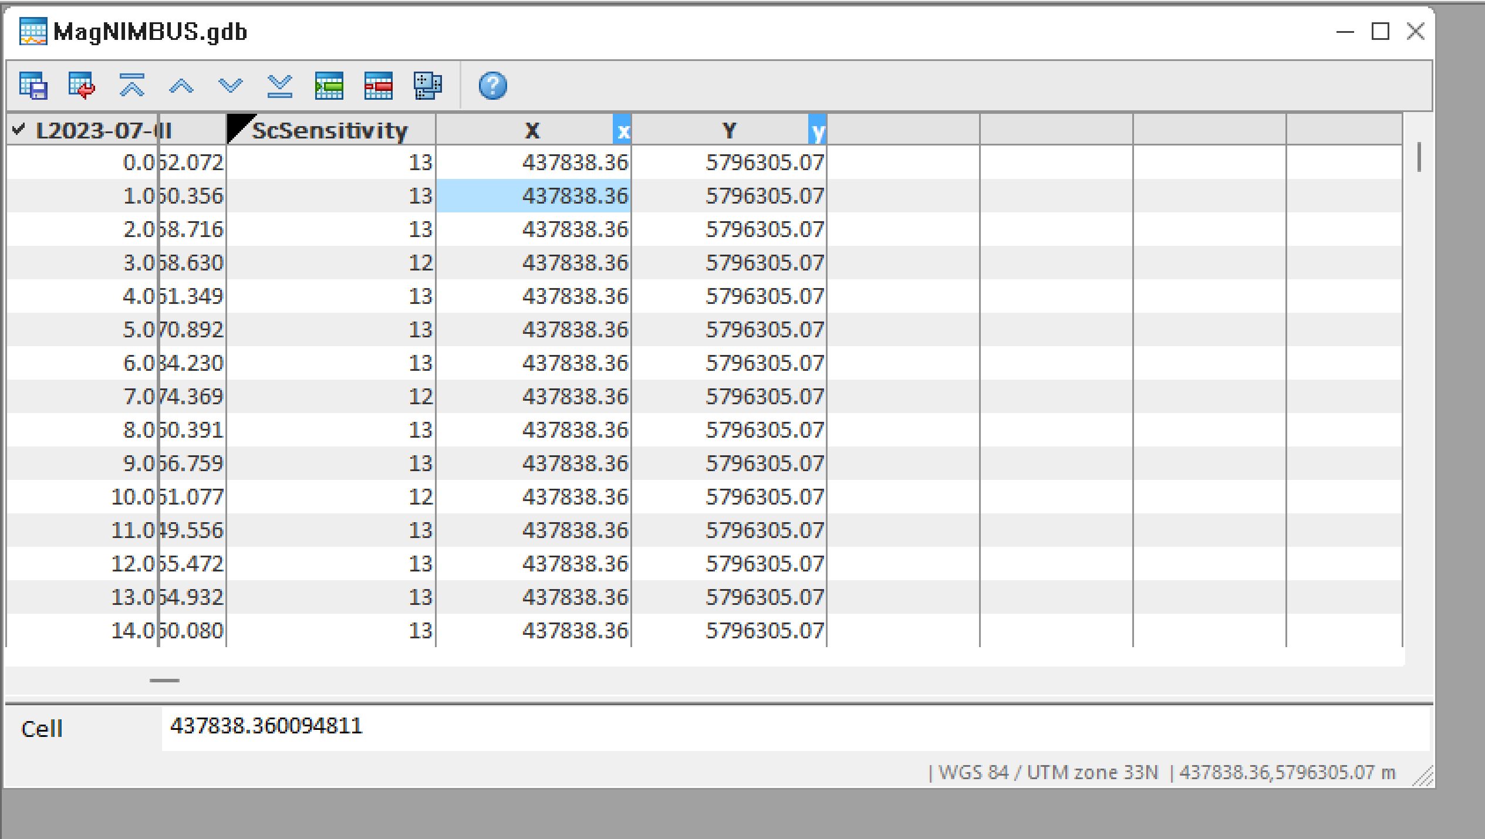Jump to the first line of the database

(132, 87)
